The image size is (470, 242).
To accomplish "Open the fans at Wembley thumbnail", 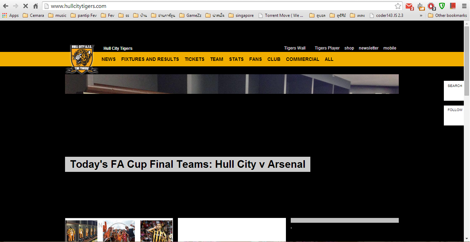I will pyautogui.click(x=119, y=231).
